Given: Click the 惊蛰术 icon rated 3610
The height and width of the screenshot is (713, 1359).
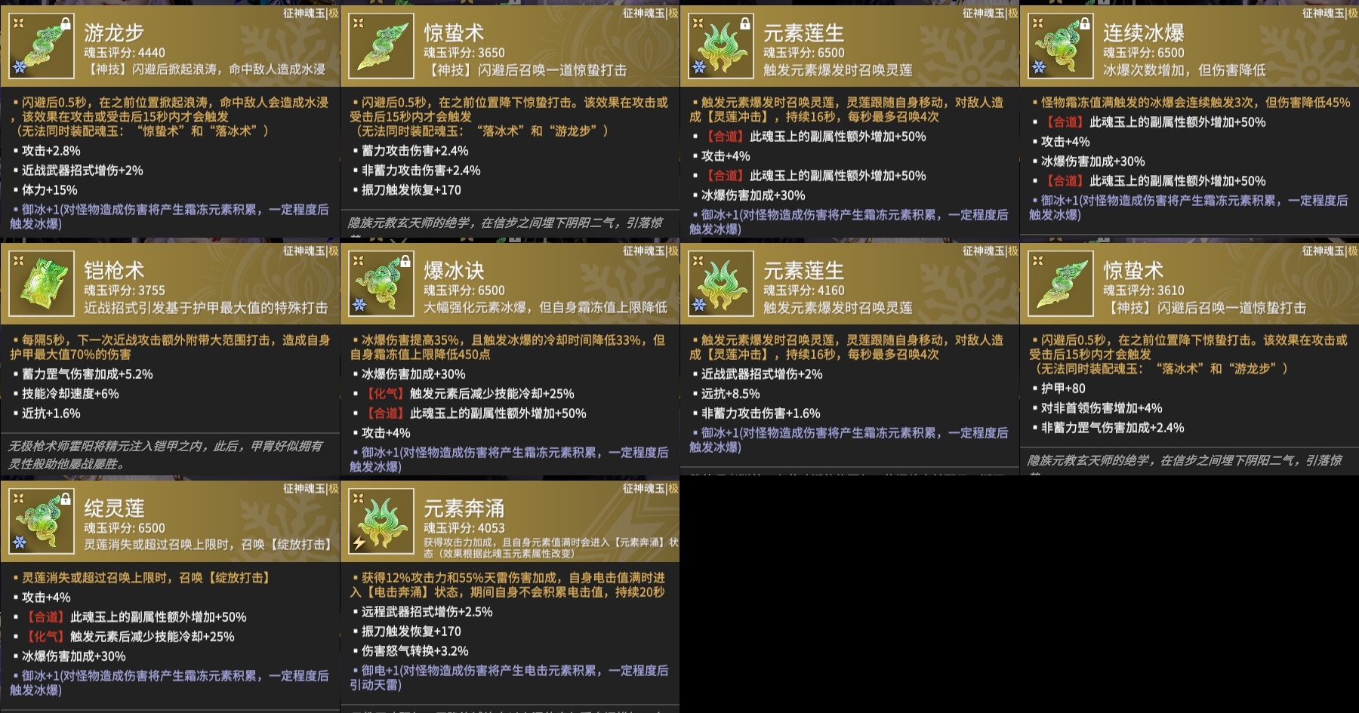Looking at the screenshot, I should [x=1061, y=284].
